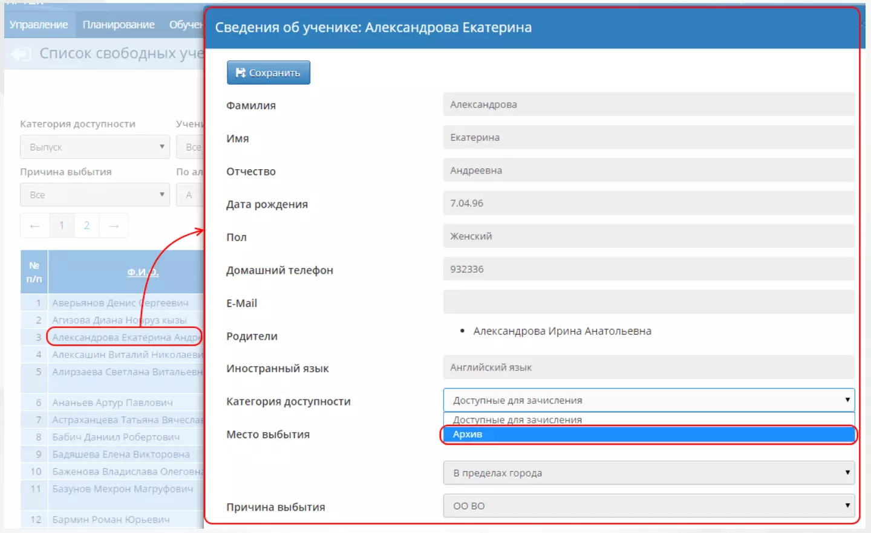Click the alphabet filter field showing А

point(191,195)
